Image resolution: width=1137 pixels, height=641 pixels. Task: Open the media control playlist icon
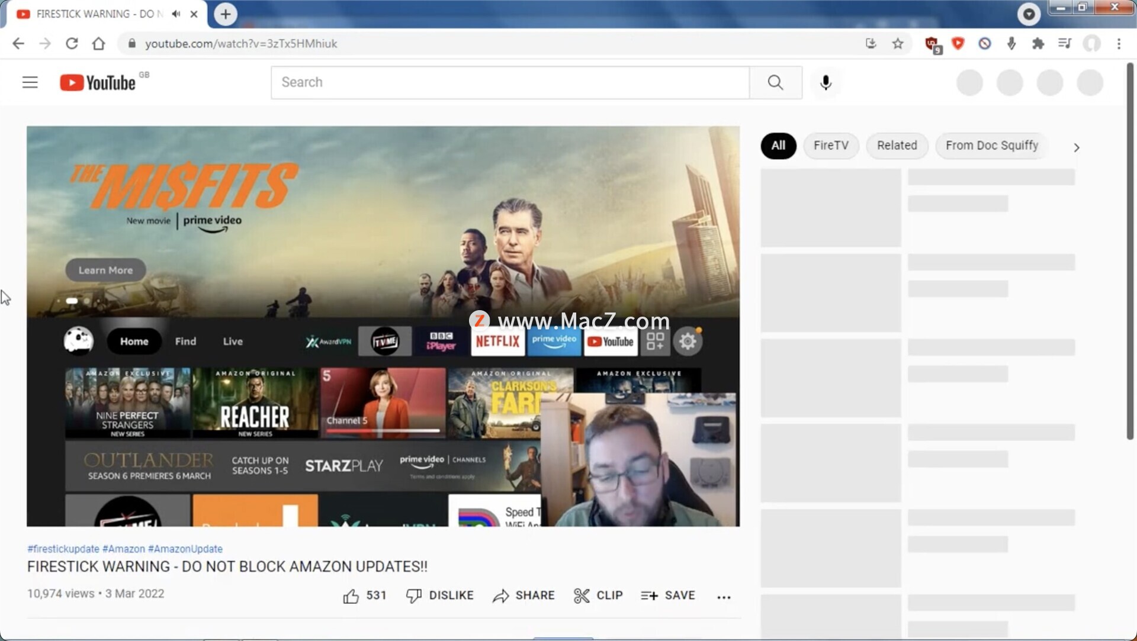pos(1065,43)
